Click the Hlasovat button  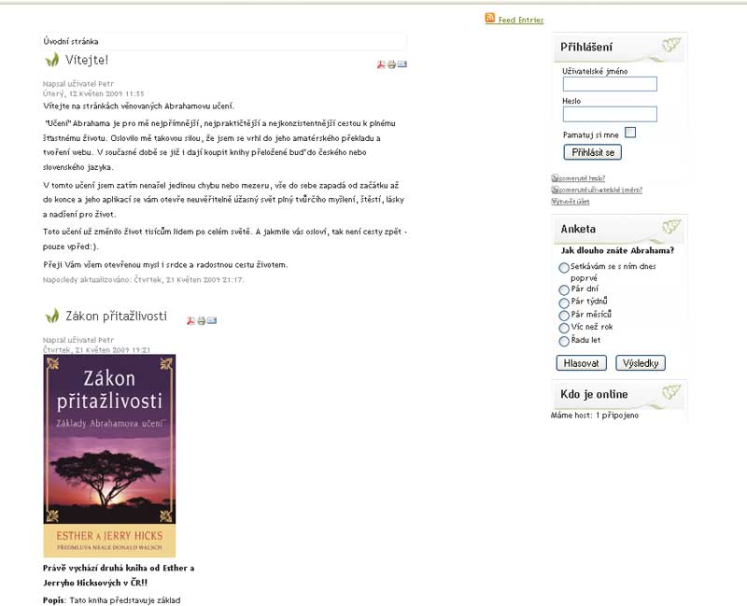point(581,363)
